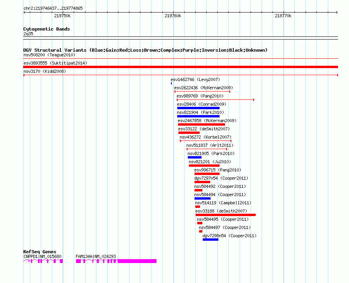Screen dimensions: 349x283
Task: Select the 219760k ruler position label
Action: [173, 16]
